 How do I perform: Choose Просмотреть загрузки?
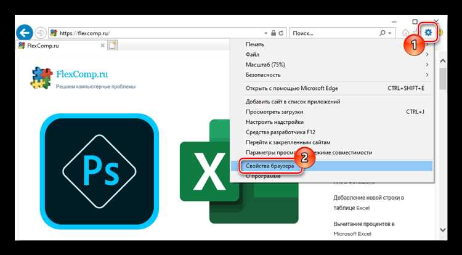tap(331, 112)
